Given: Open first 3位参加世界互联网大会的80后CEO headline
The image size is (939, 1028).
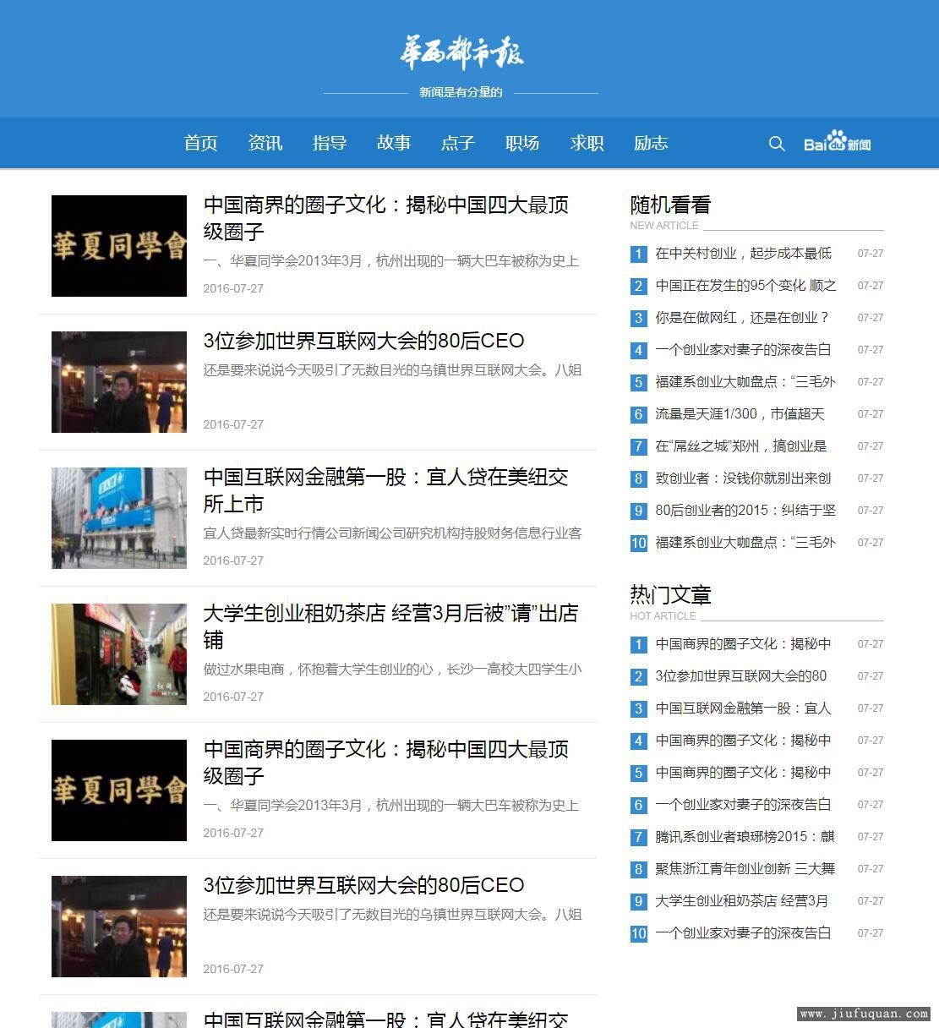Looking at the screenshot, I should coord(363,341).
